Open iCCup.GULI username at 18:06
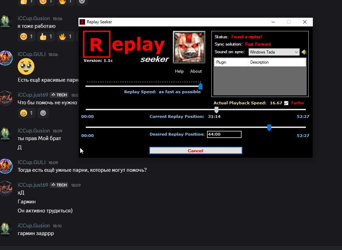Image resolution: width=342 pixels, height=250 pixels. 32,54
